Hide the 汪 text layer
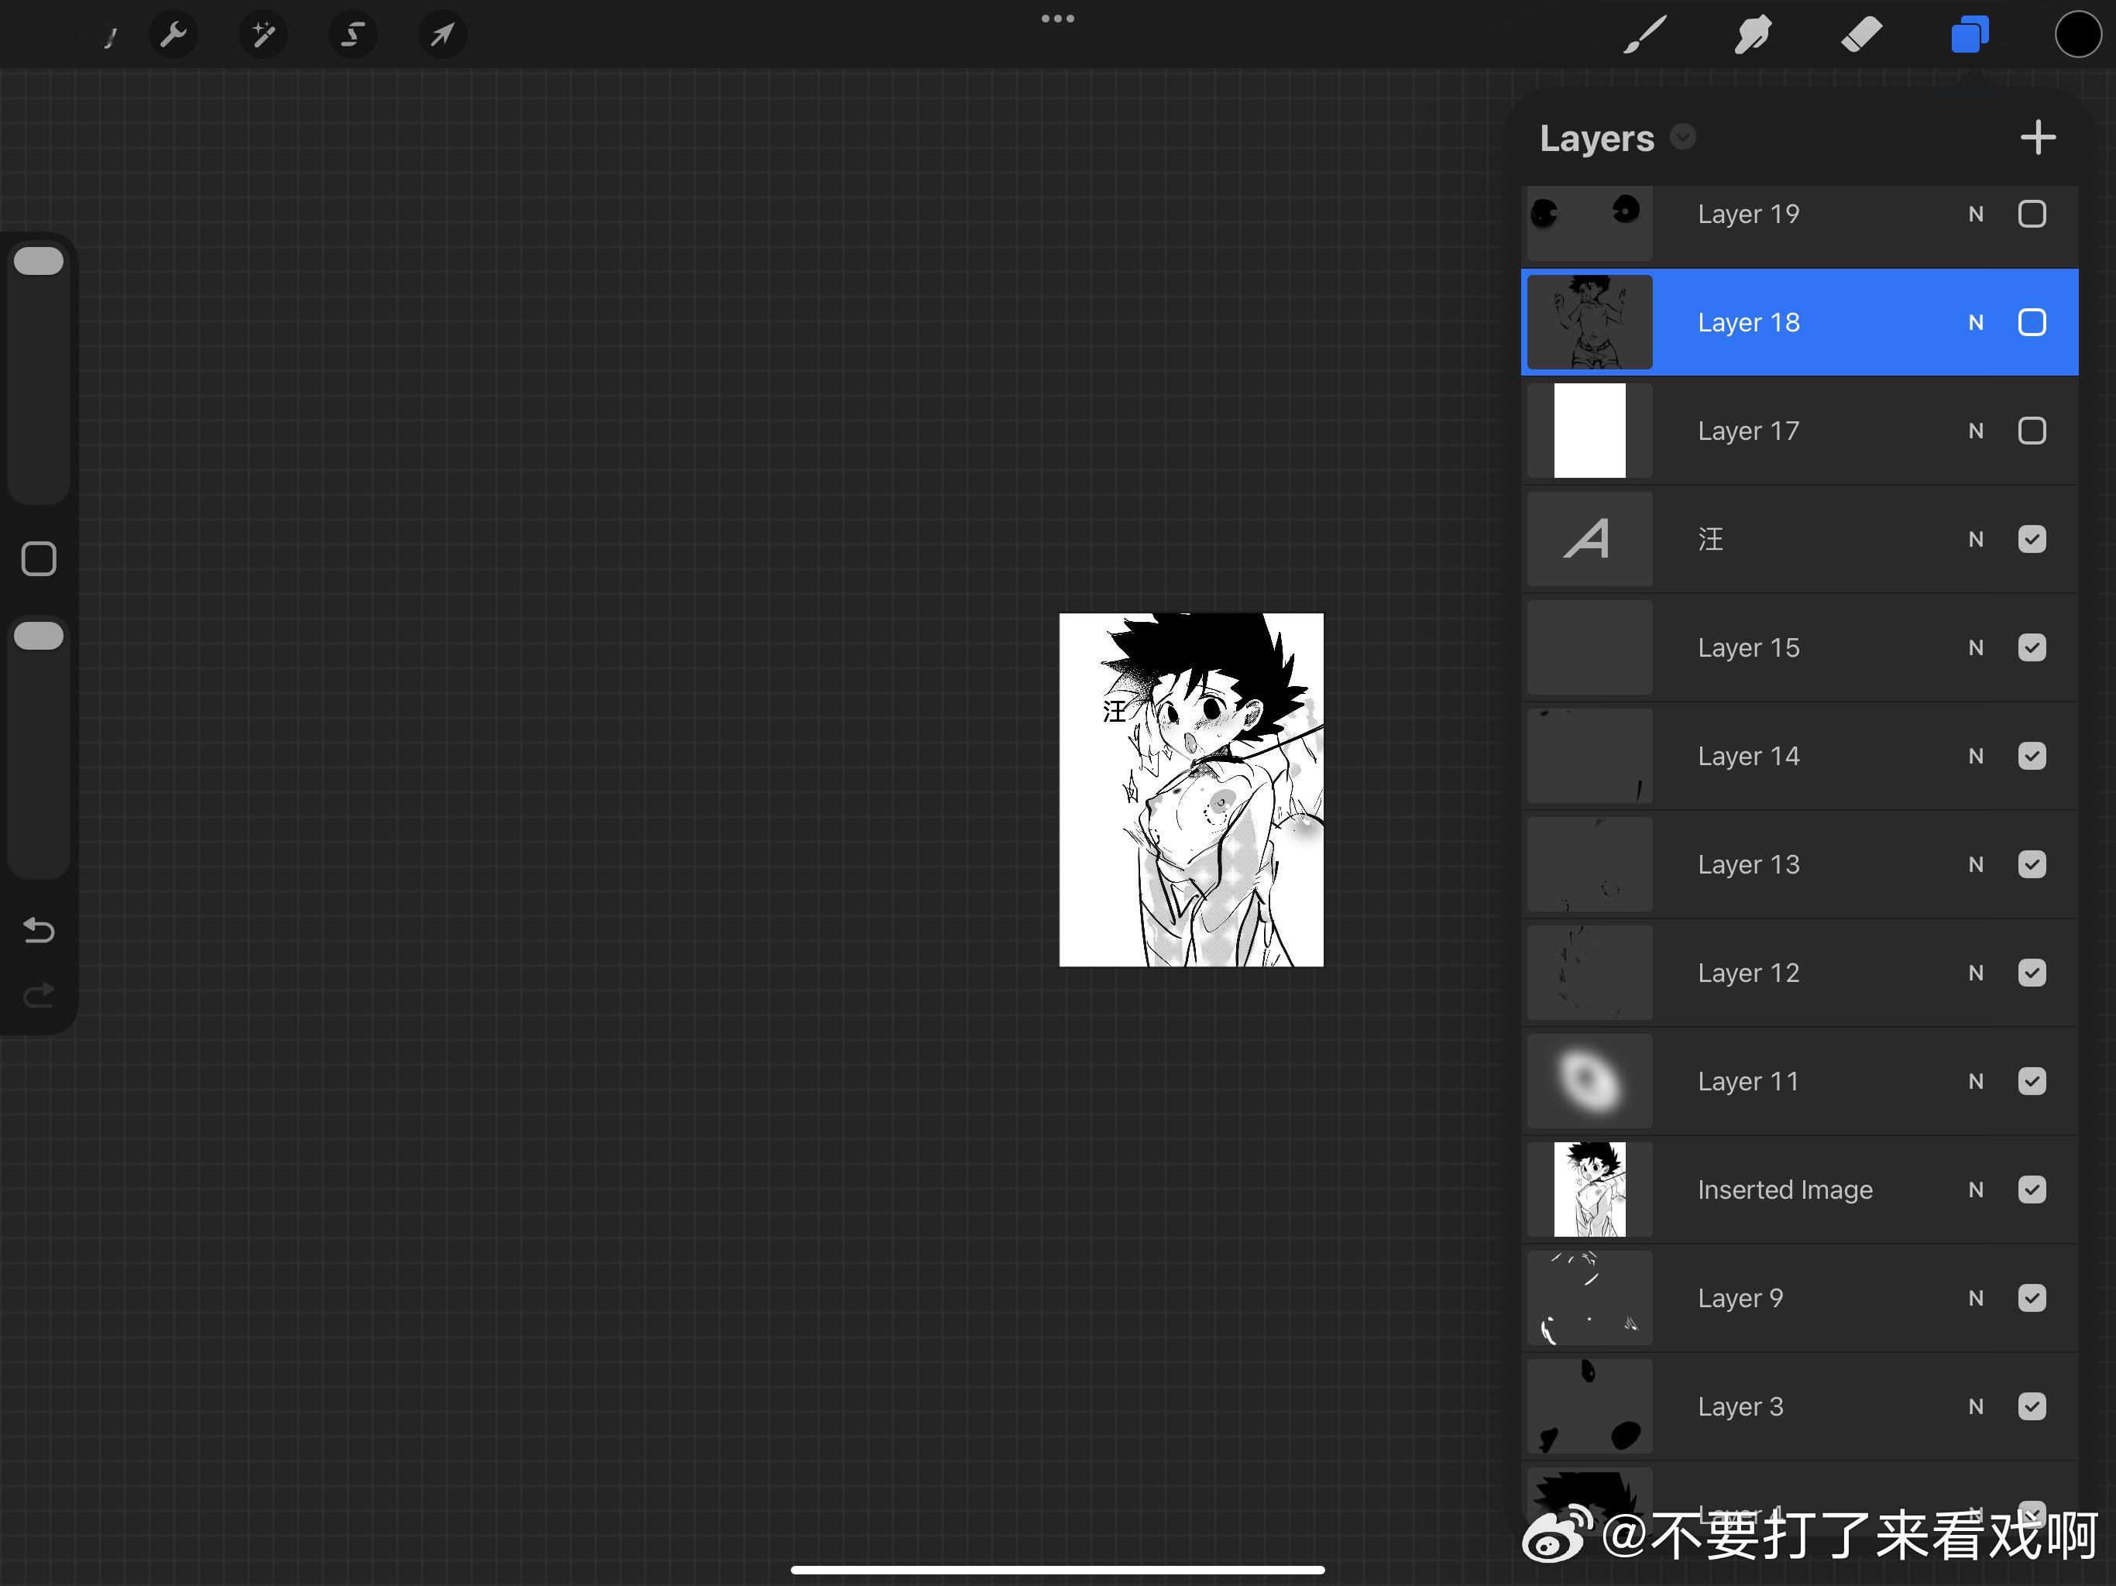 (x=2032, y=540)
